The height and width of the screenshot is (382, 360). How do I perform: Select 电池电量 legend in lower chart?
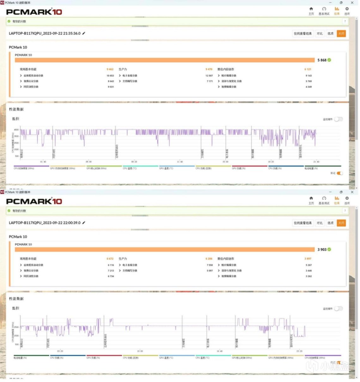(x=31, y=357)
